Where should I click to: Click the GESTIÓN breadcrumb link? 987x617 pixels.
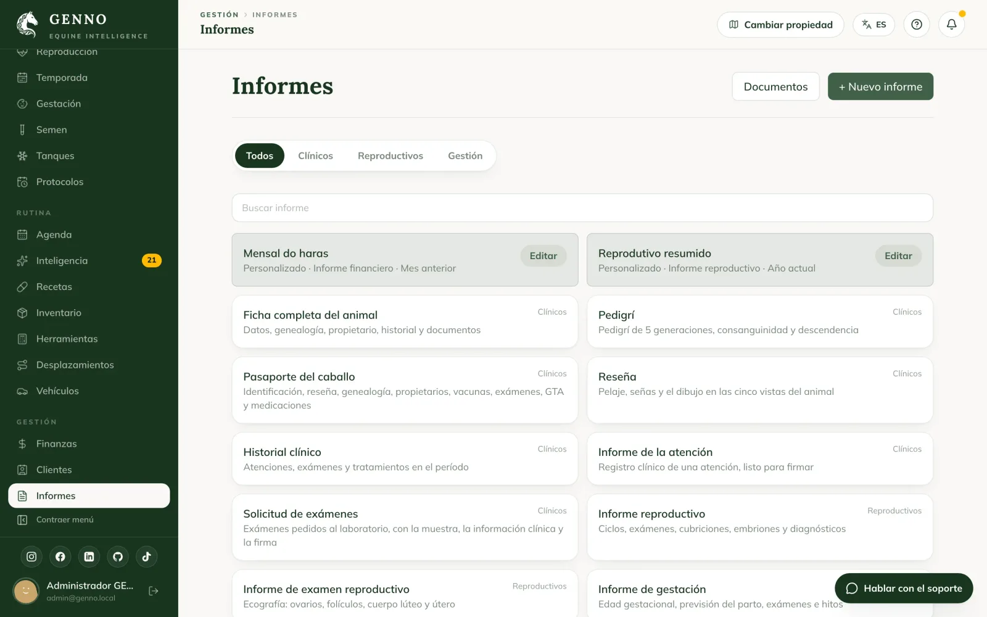[219, 15]
